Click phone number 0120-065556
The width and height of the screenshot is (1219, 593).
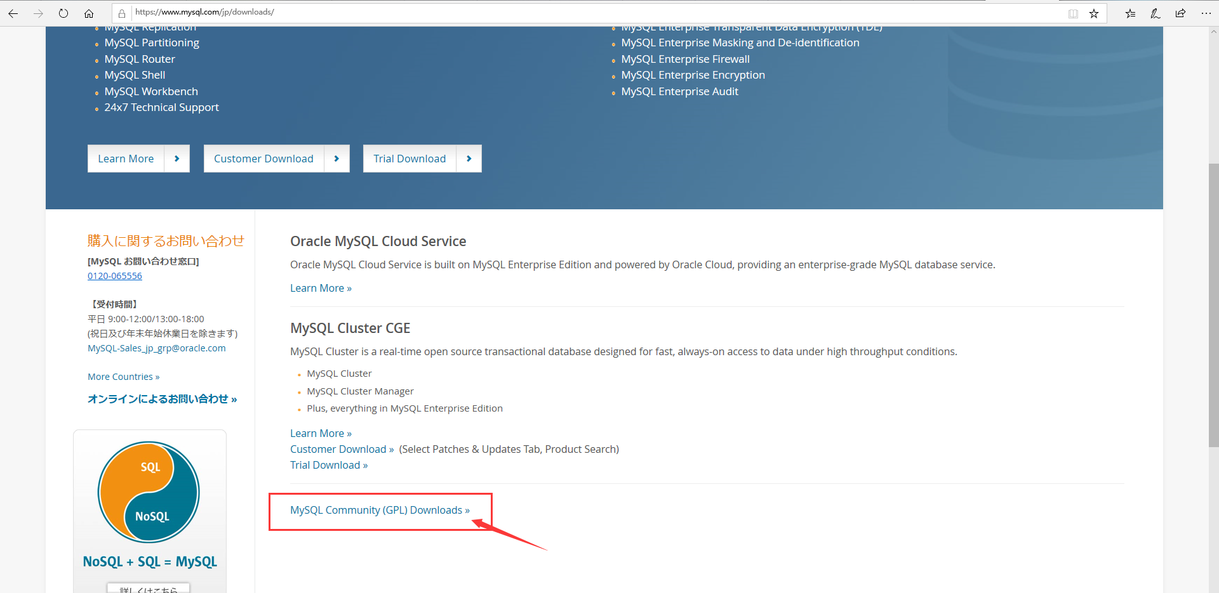click(x=115, y=276)
